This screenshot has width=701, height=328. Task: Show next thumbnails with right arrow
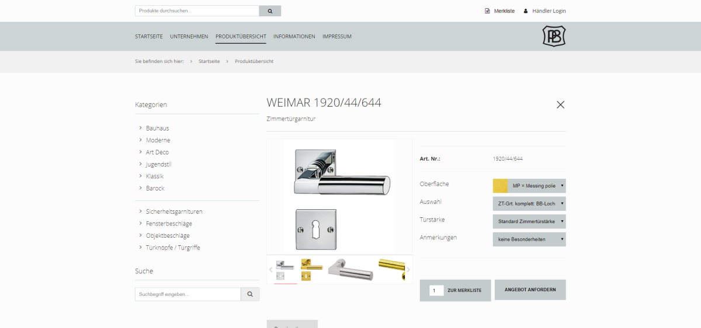click(x=408, y=270)
